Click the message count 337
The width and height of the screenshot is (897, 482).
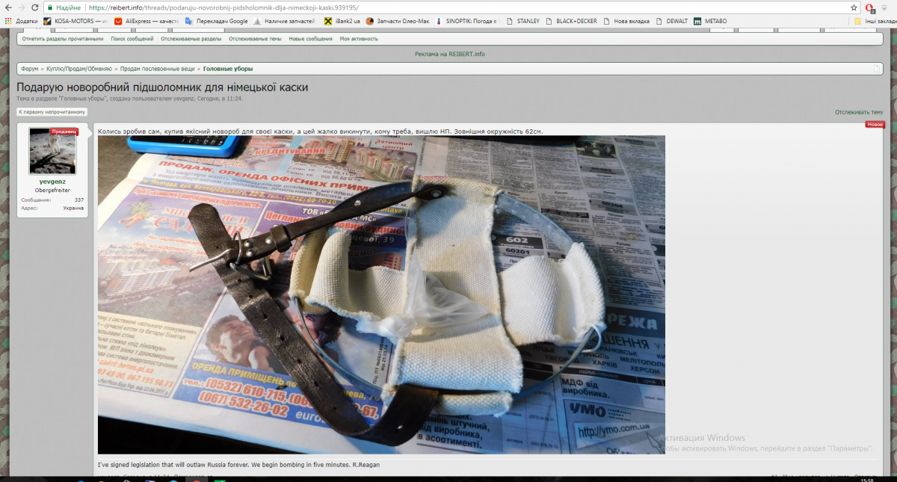79,200
